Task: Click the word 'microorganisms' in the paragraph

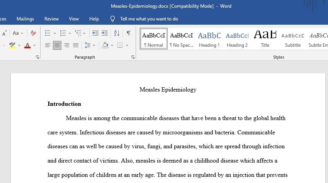Action: [183, 132]
